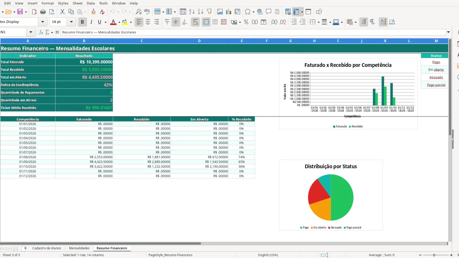Screen dimensions: 459x258
Task: Open the Styles menu
Action: (x=63, y=3)
